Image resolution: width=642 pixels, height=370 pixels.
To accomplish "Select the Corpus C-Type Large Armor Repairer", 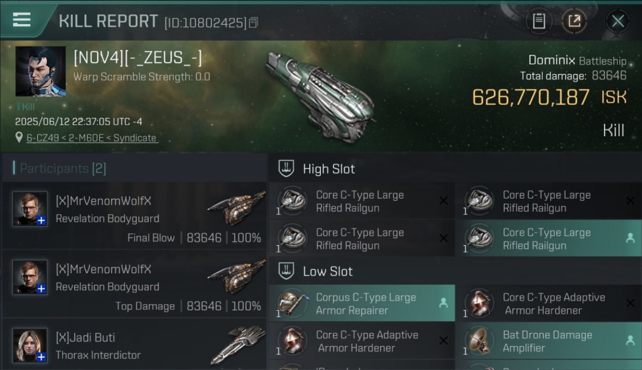I will click(362, 303).
